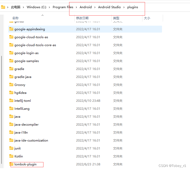Select google-appindexing folder name

30,29
